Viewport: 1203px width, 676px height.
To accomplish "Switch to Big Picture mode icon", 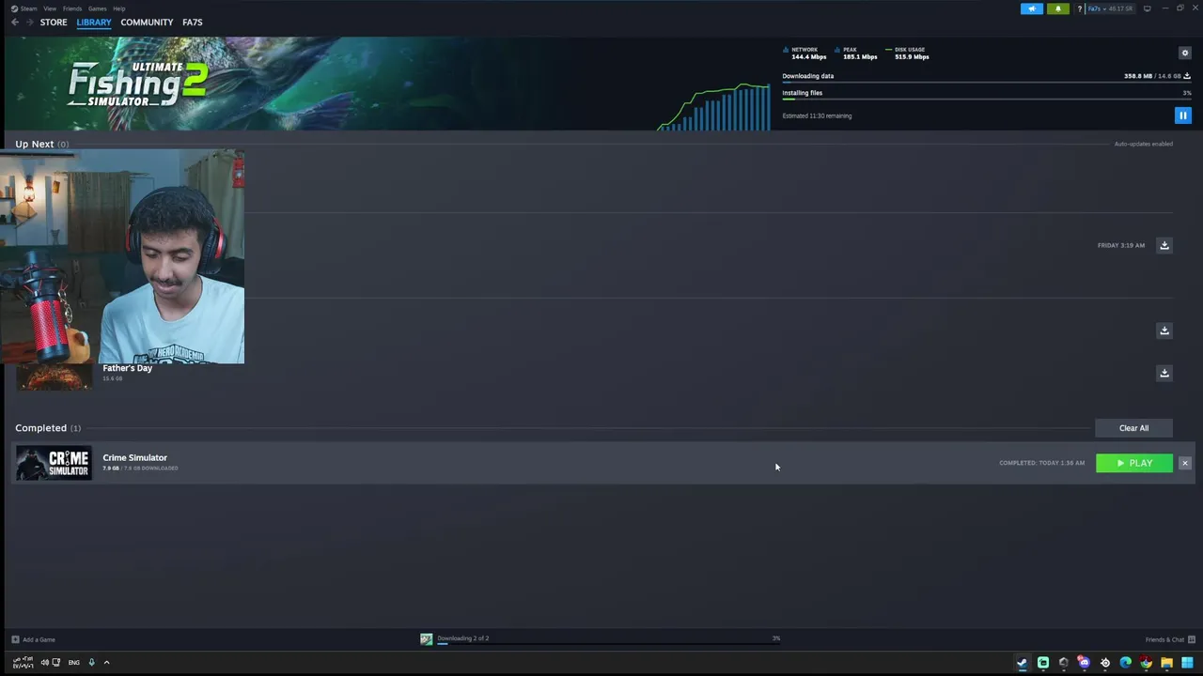I will 1147,8.
